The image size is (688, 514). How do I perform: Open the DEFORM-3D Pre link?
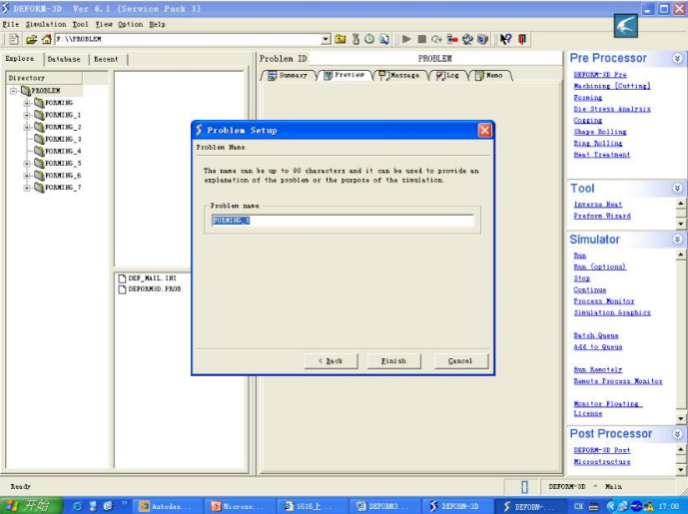600,75
